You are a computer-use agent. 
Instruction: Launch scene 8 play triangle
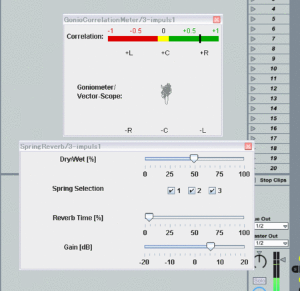(253, 49)
